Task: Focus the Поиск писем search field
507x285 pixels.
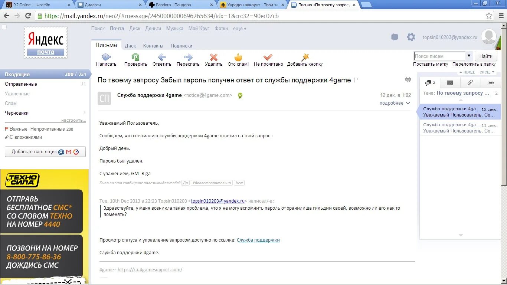Action: 439,56
